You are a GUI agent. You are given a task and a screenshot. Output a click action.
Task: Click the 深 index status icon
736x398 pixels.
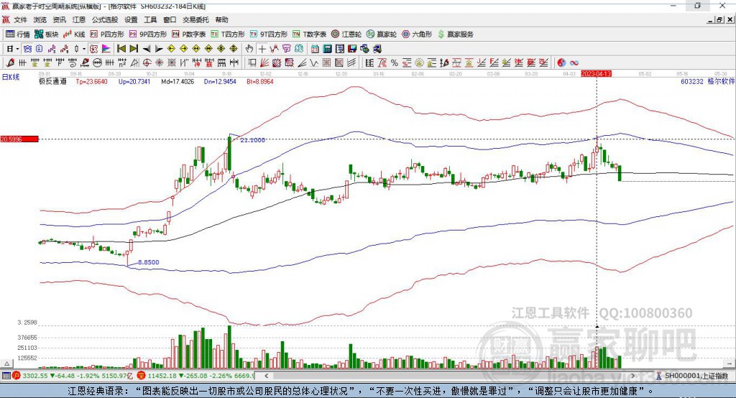click(142, 376)
